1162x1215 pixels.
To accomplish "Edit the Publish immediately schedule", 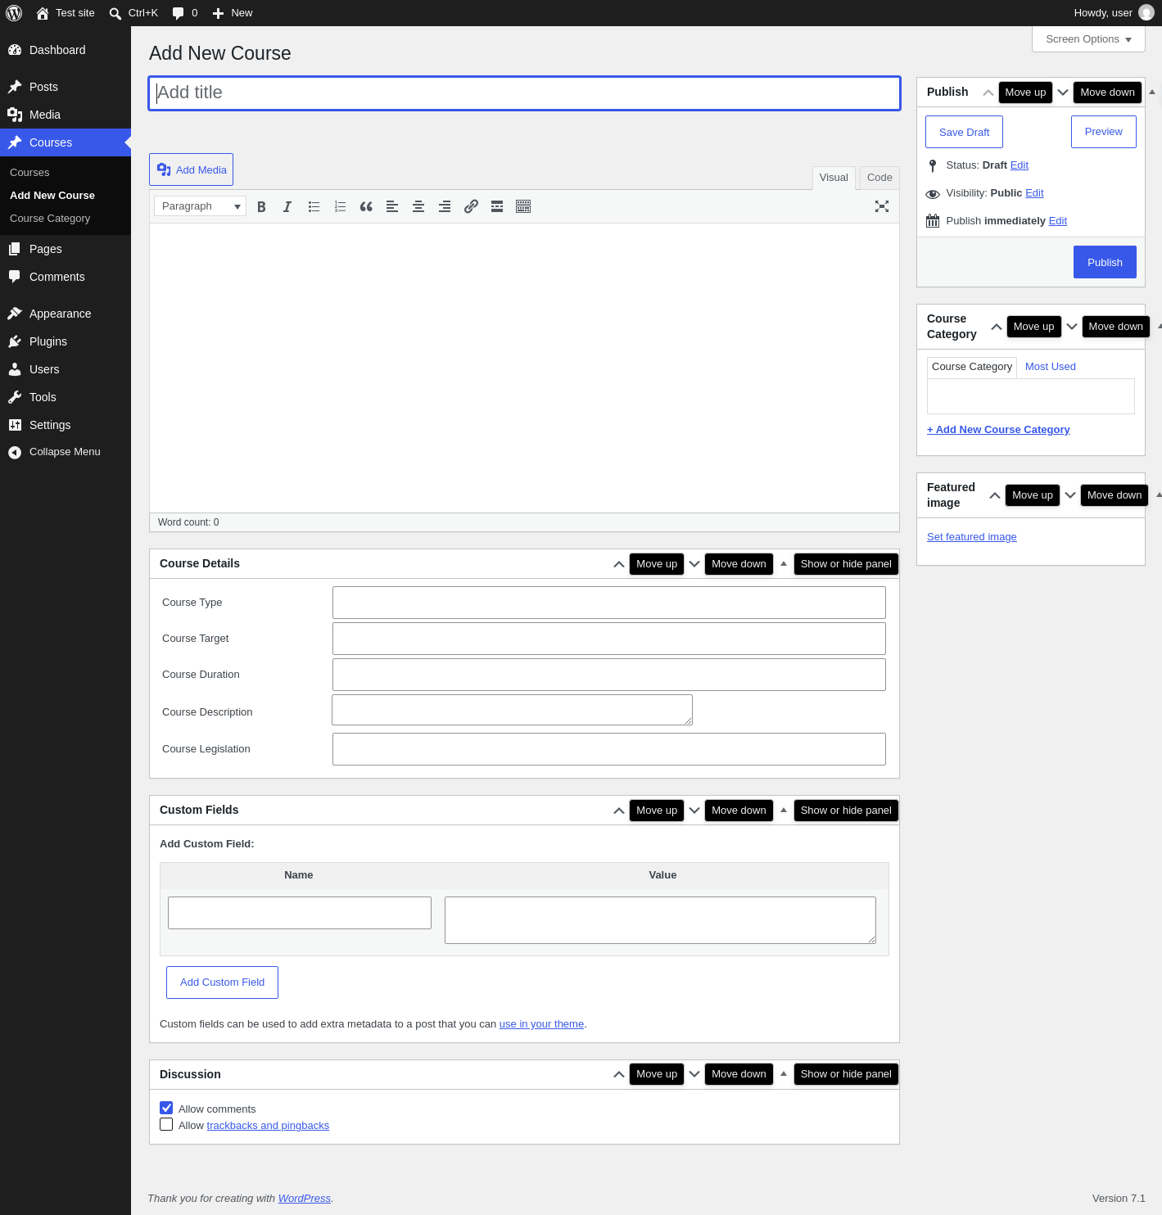I will pos(1058,221).
